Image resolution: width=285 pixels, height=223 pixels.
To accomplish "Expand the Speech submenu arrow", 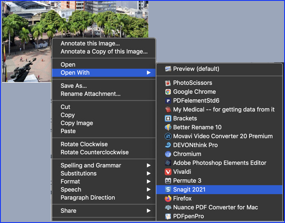I will [149, 190].
